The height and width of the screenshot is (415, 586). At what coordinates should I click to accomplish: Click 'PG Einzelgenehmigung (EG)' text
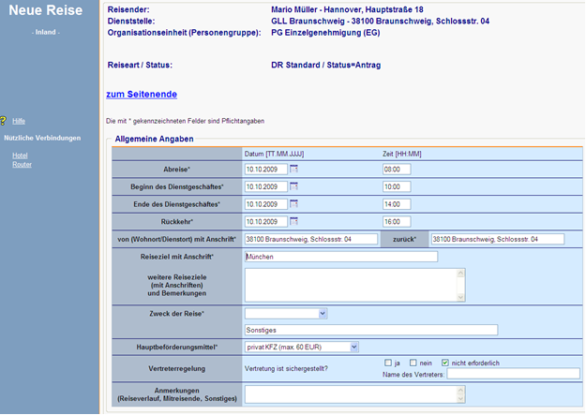click(x=325, y=33)
